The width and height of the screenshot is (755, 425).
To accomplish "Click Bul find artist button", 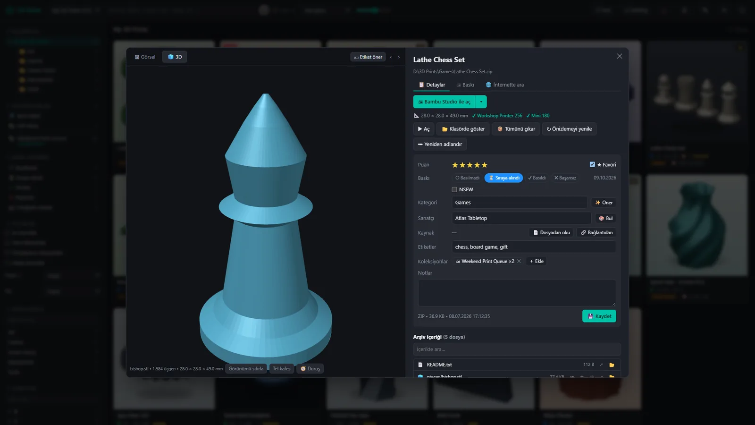I will (x=605, y=218).
